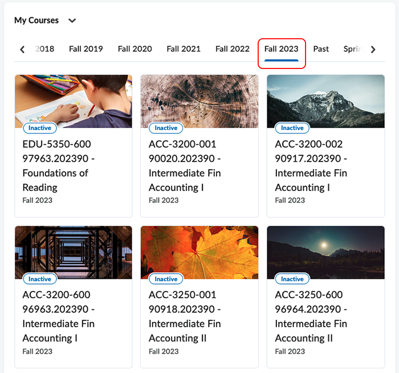
Task: Open the Fall 2022 tab
Action: pos(232,49)
